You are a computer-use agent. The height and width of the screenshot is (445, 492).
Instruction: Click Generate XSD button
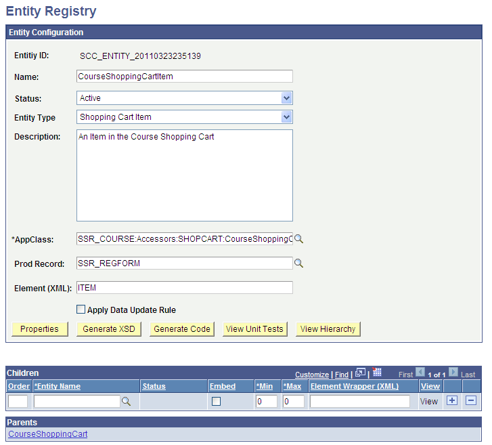coord(109,329)
